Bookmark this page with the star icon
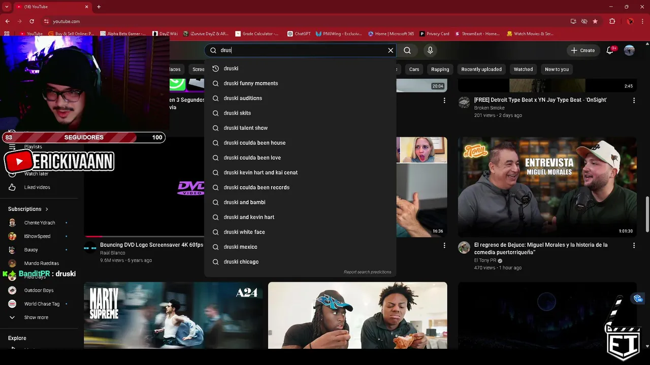650x365 pixels. (595, 21)
